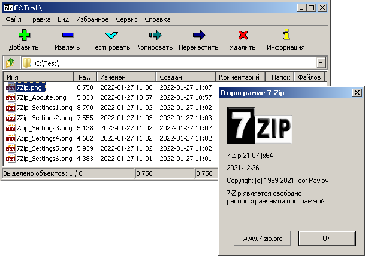Click the Копировать arrow icon

click(155, 35)
